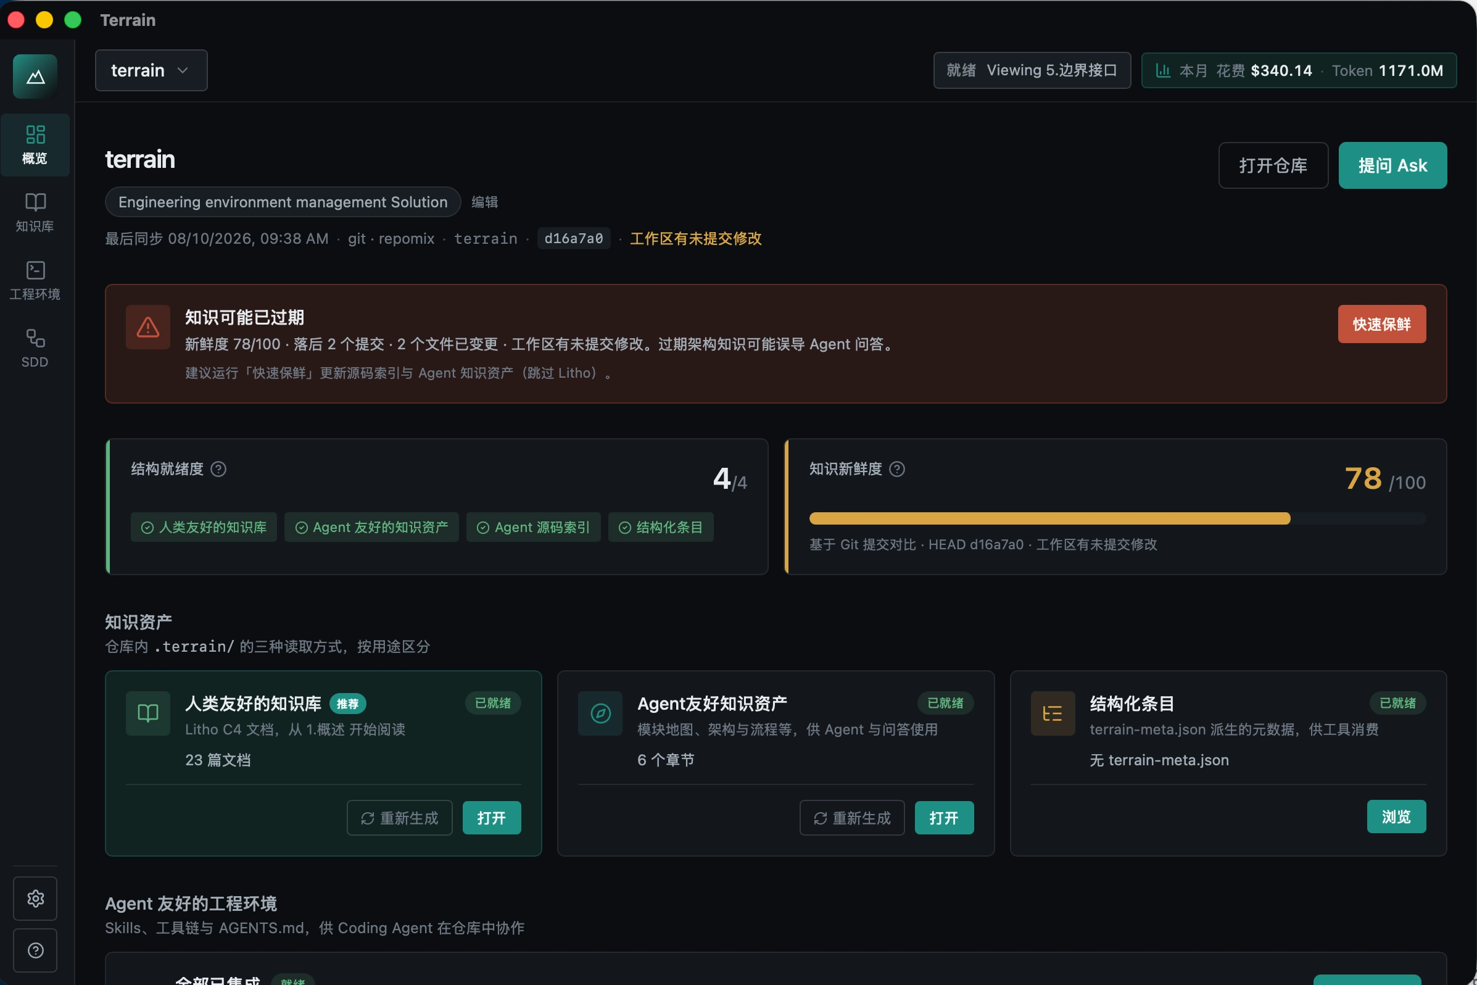Click the 4/4 structure readiness score
Image resolution: width=1477 pixels, height=985 pixels.
(x=730, y=479)
